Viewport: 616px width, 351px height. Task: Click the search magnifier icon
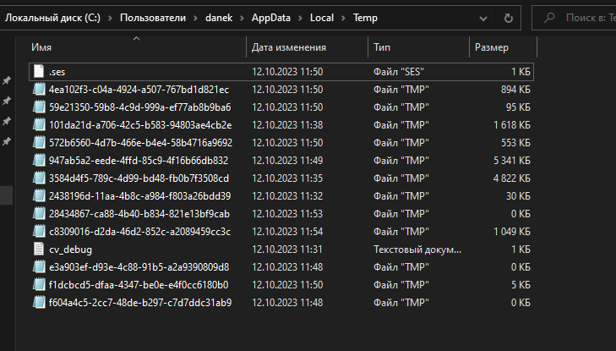tap(549, 17)
